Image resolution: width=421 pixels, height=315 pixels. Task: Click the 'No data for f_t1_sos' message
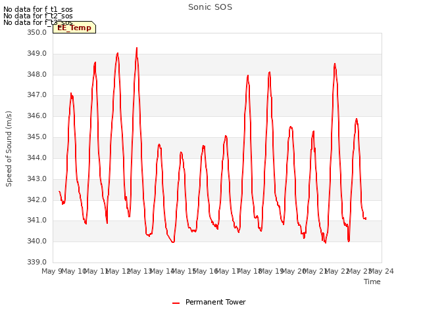(x=38, y=9)
